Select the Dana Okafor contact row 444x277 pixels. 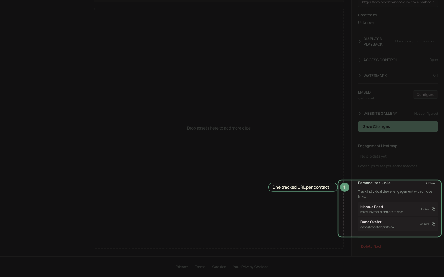[398, 224]
